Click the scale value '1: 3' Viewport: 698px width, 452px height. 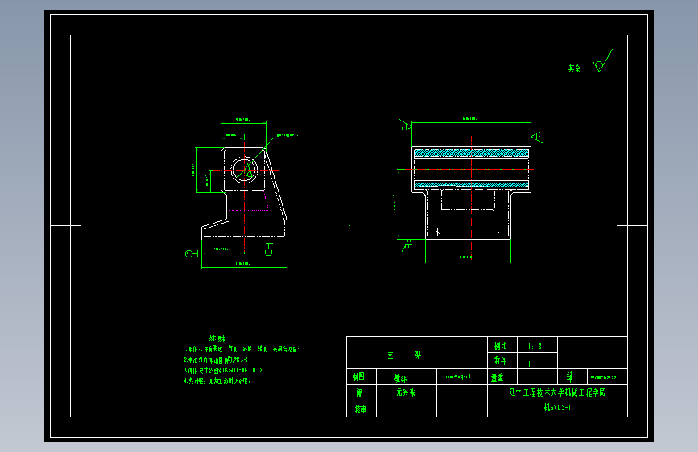pos(535,346)
